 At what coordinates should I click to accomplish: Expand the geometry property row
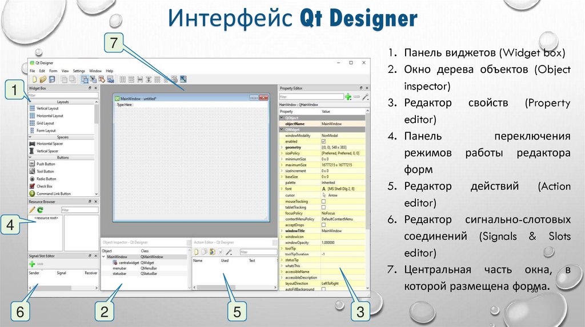(x=282, y=148)
